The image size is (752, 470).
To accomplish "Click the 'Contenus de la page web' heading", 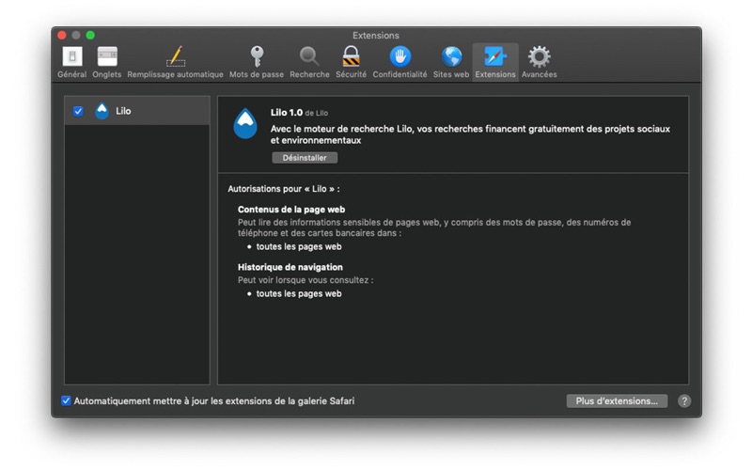I will click(x=291, y=210).
